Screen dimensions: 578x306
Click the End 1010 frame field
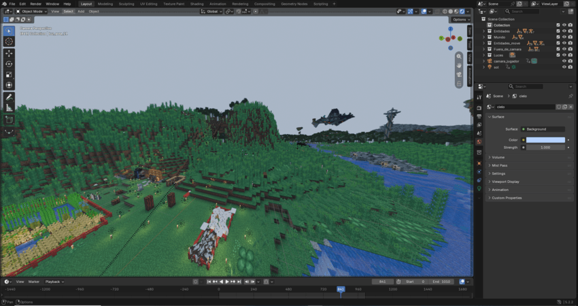[x=441, y=282]
